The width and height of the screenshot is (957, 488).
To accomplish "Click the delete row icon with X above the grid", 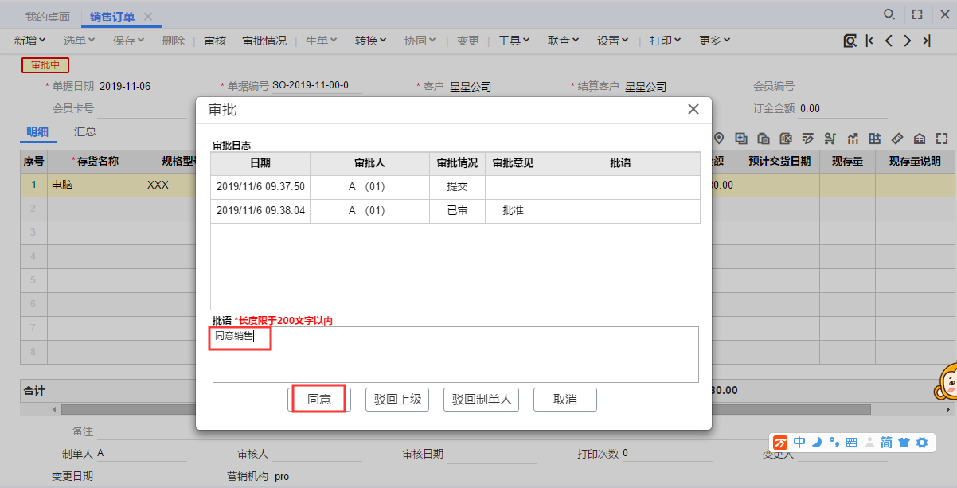I will tap(786, 139).
